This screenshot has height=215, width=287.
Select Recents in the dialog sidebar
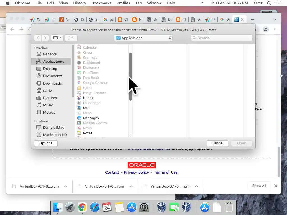50,54
